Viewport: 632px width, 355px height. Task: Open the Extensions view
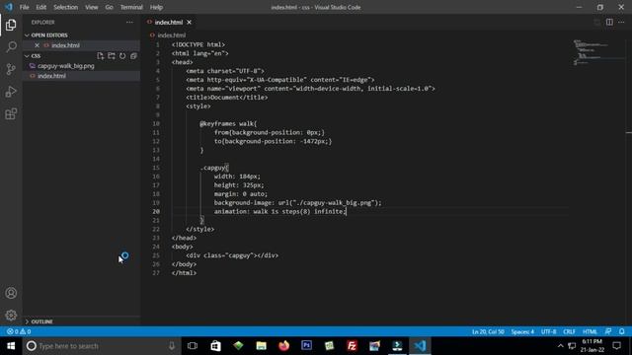tap(11, 114)
